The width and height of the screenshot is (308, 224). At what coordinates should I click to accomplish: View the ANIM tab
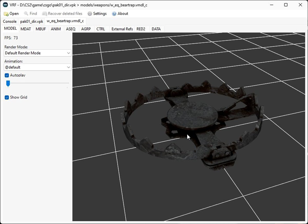coord(56,29)
